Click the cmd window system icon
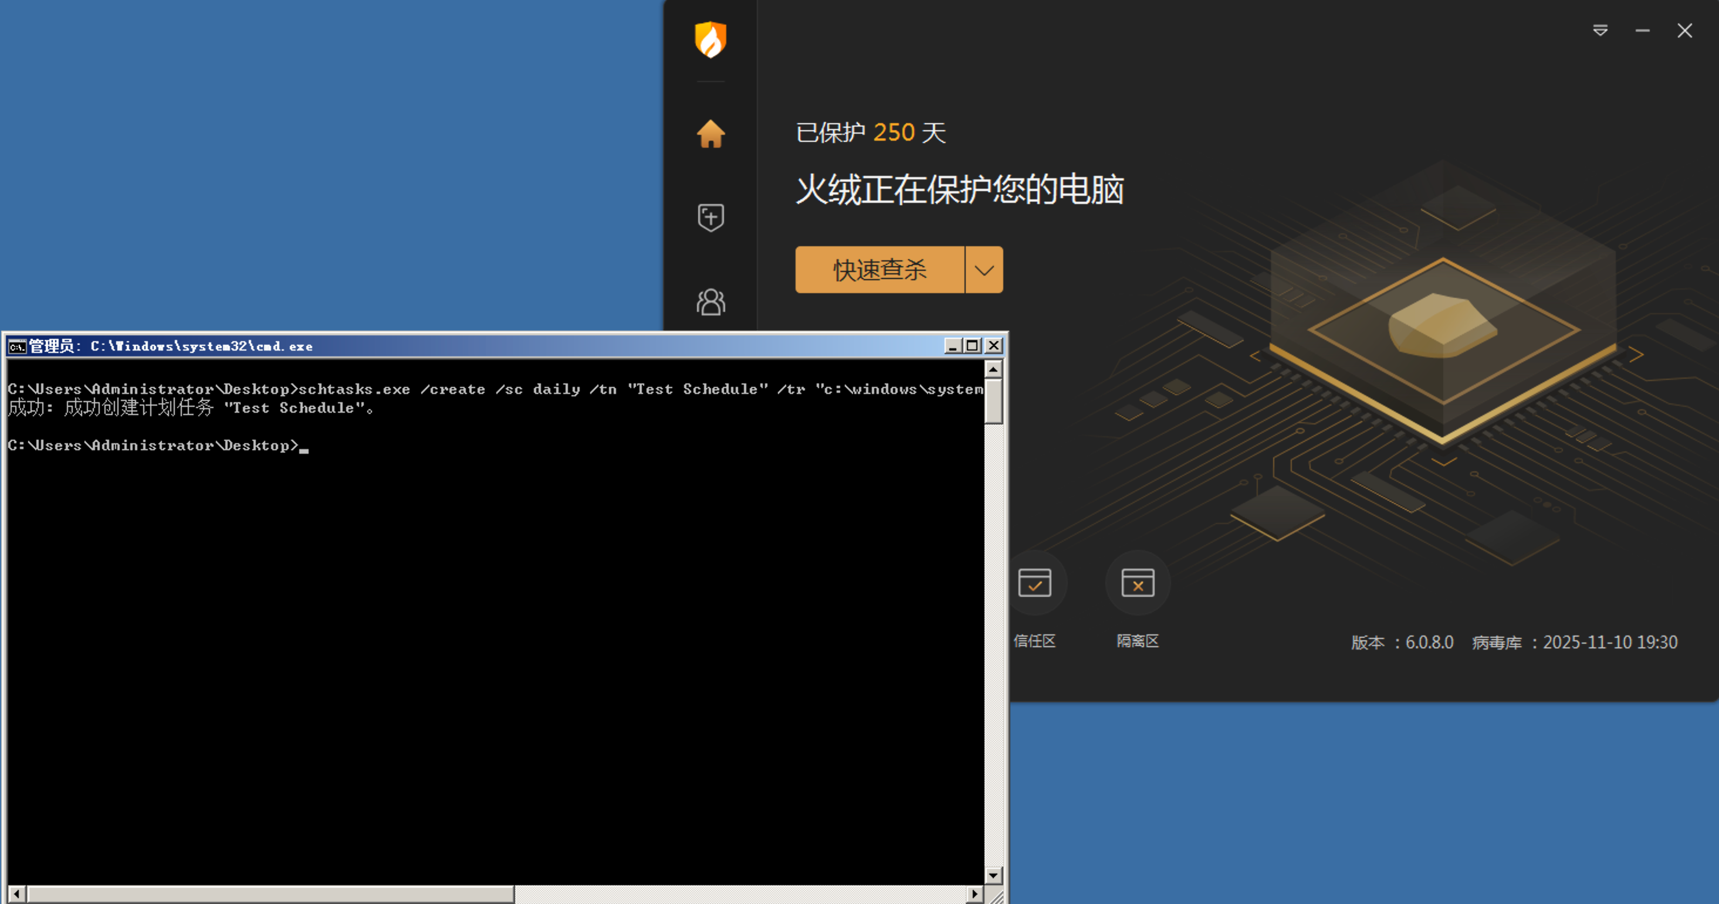The image size is (1719, 904). (16, 346)
